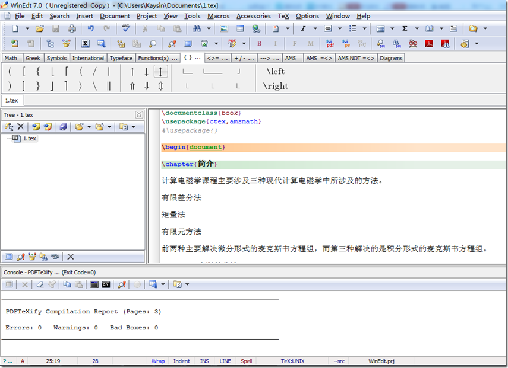Viewport: 508px width, 368px height.
Task: Clear console output with the eraser icon
Action: click(40, 284)
